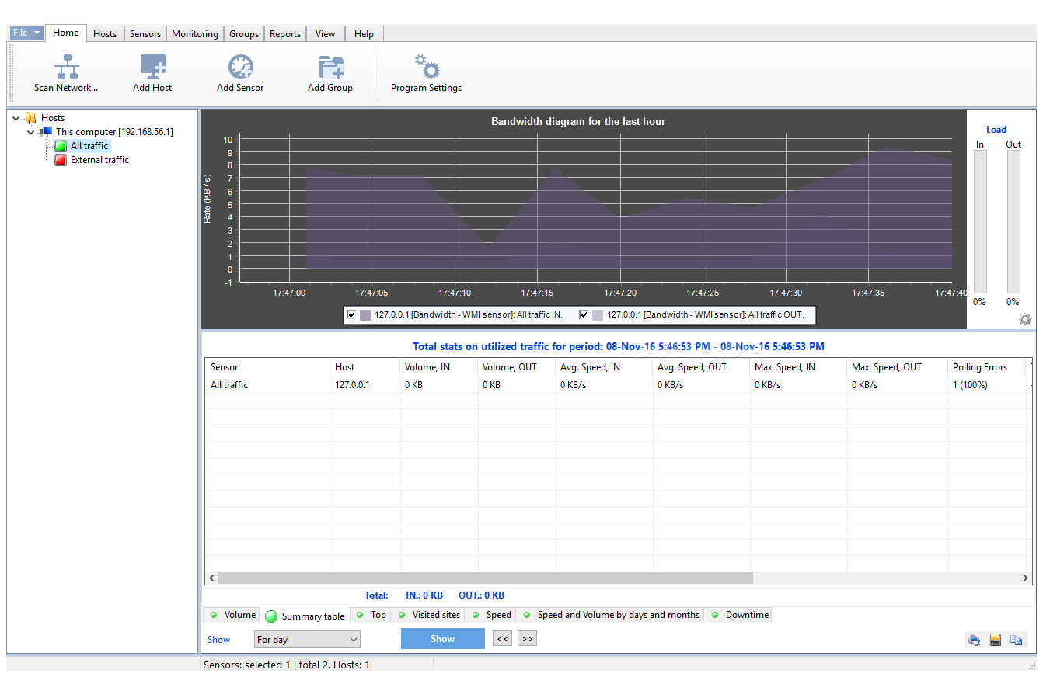Click the blue Show button
Screen dimensions: 1043x677
443,639
